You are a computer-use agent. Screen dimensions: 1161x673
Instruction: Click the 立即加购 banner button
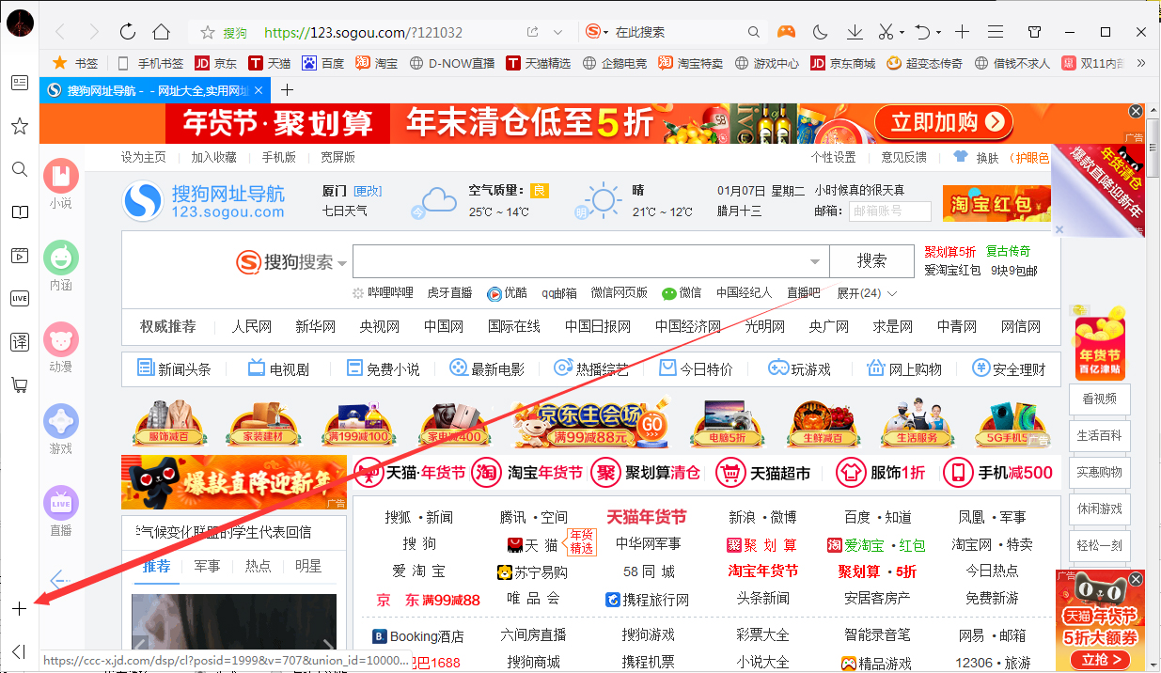(x=943, y=122)
